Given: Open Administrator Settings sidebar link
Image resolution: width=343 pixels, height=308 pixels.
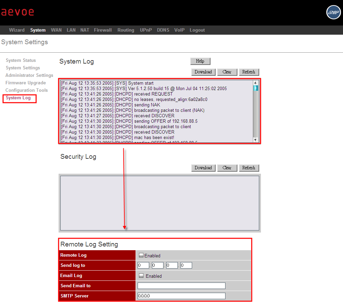Looking at the screenshot, I should point(29,75).
